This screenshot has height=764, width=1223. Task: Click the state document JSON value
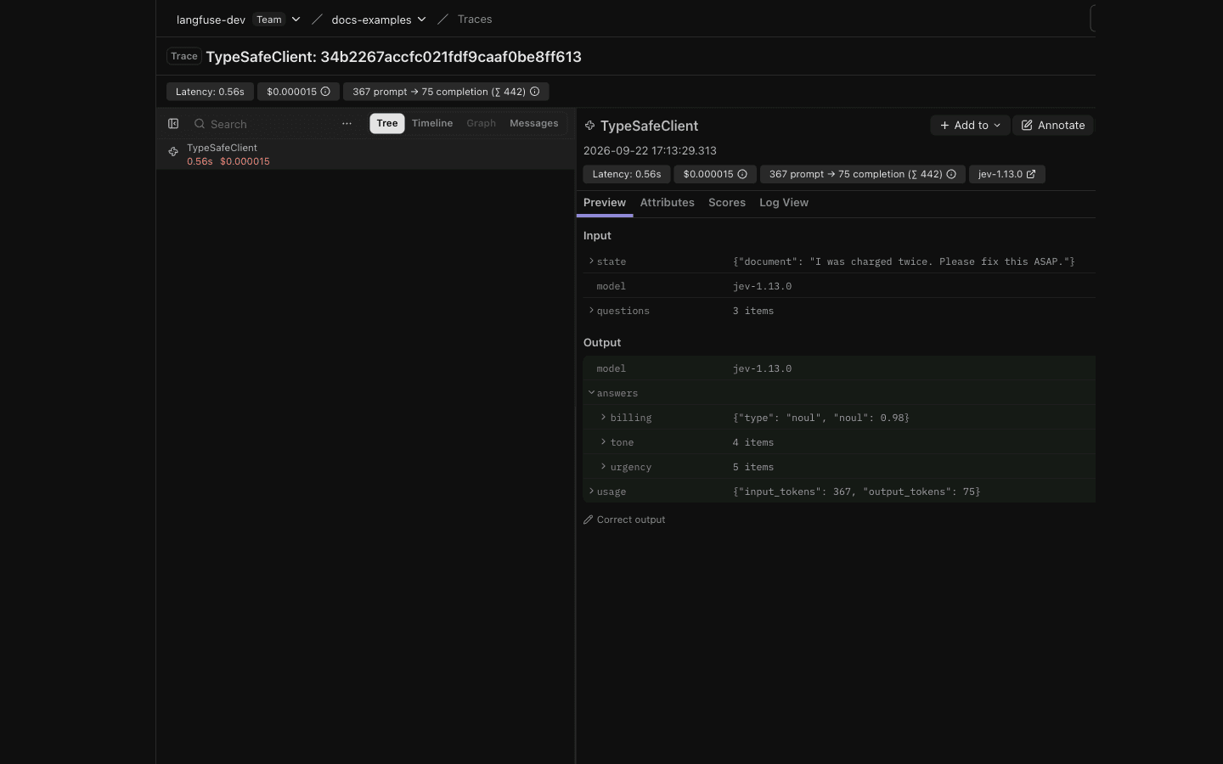pyautogui.click(x=904, y=261)
